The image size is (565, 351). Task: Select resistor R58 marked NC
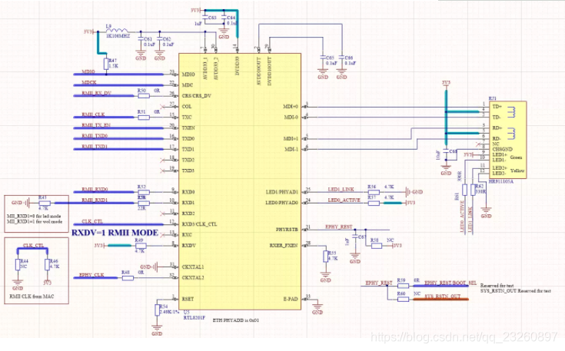tap(377, 246)
